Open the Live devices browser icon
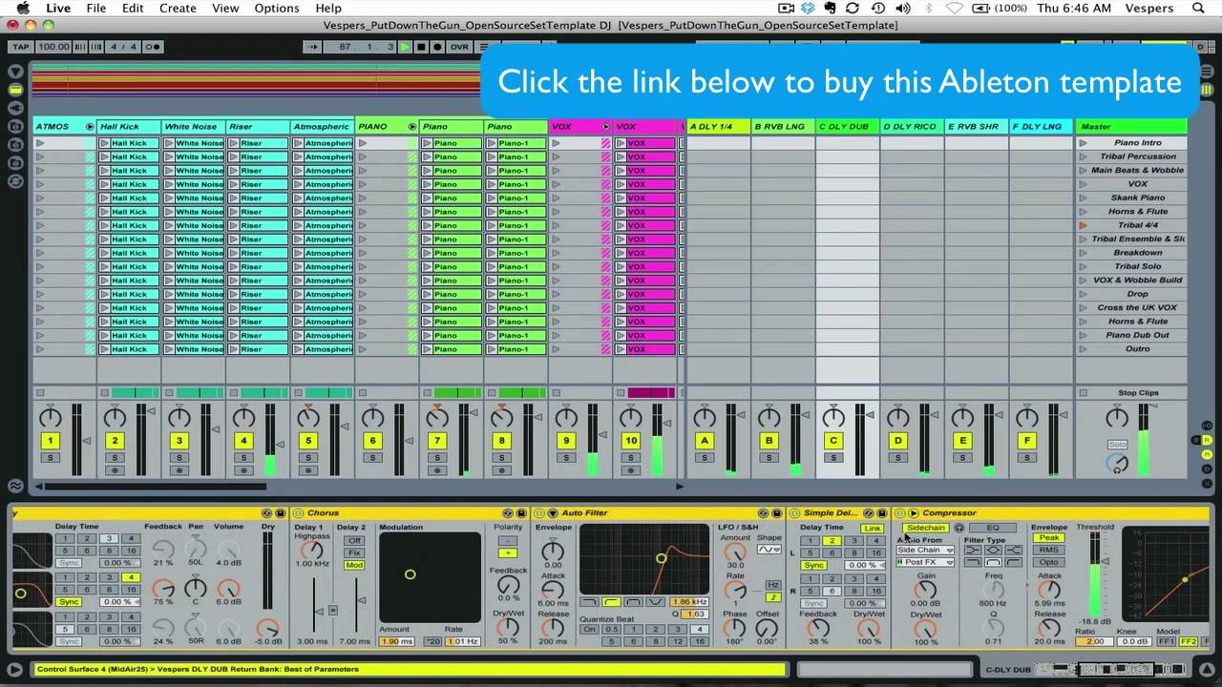This screenshot has height=687, width=1222. click(15, 90)
